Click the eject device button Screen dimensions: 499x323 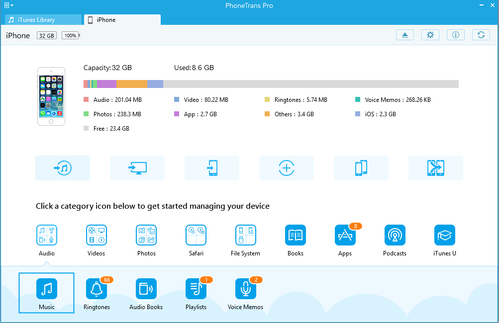405,35
